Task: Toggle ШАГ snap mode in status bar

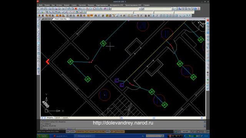Action: click(68, 131)
